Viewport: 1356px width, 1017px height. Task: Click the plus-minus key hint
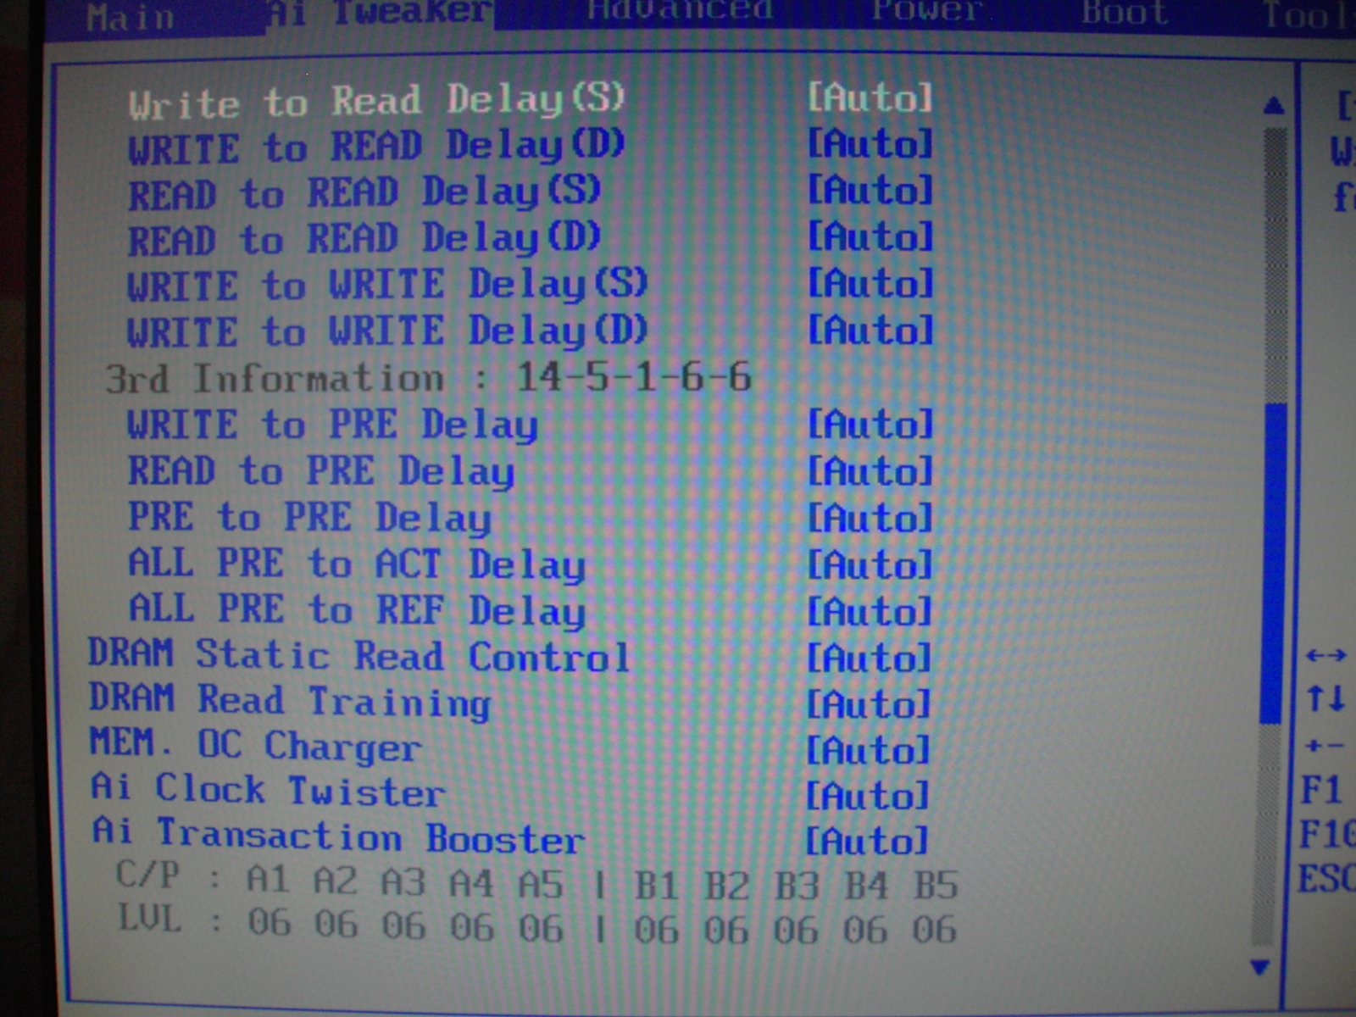pos(1325,747)
